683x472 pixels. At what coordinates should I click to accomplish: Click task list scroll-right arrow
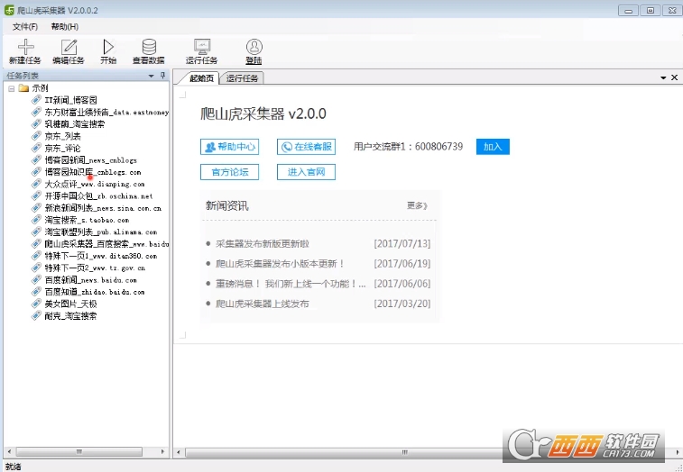click(x=162, y=452)
